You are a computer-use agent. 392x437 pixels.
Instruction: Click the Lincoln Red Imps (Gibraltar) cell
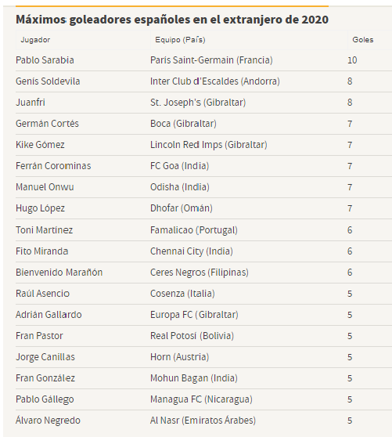tap(209, 145)
